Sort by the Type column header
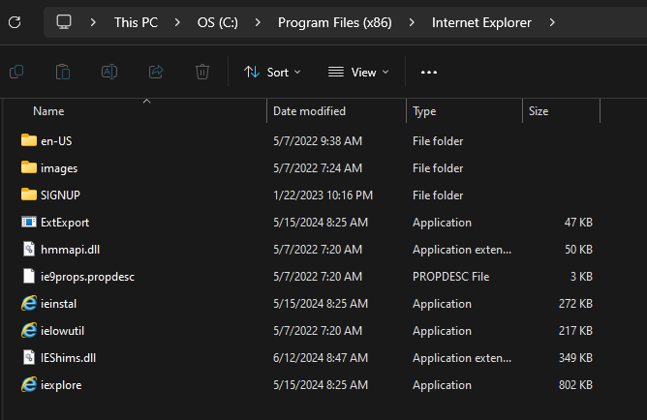 pos(424,111)
